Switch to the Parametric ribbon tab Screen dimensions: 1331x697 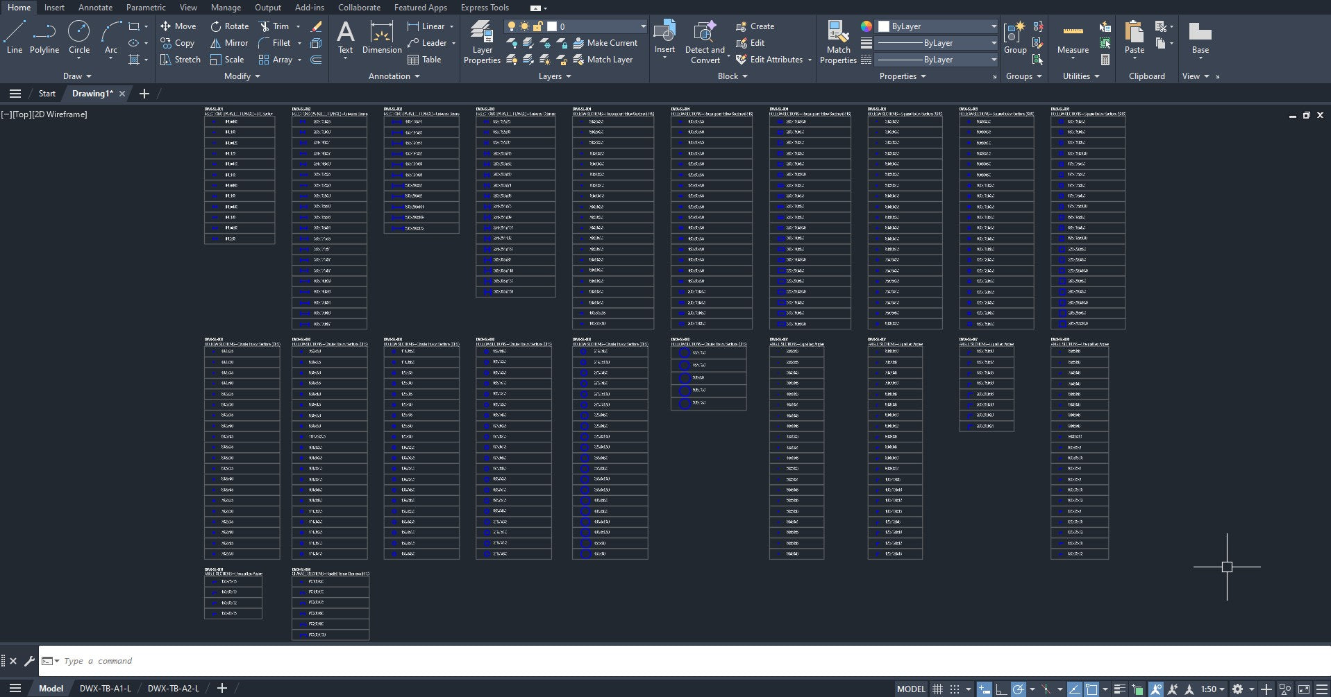pos(146,8)
